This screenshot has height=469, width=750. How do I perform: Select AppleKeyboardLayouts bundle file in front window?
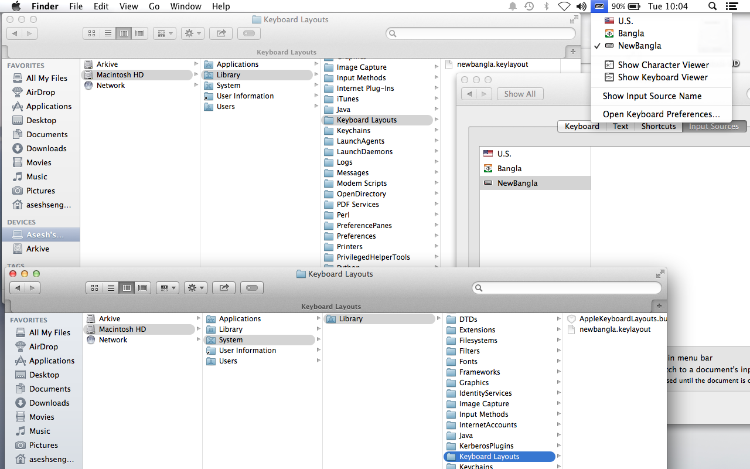pos(617,319)
